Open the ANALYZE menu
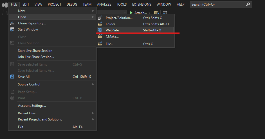 click(104, 4)
